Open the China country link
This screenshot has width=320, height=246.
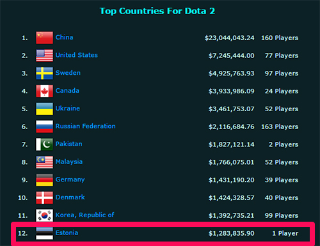click(x=64, y=37)
